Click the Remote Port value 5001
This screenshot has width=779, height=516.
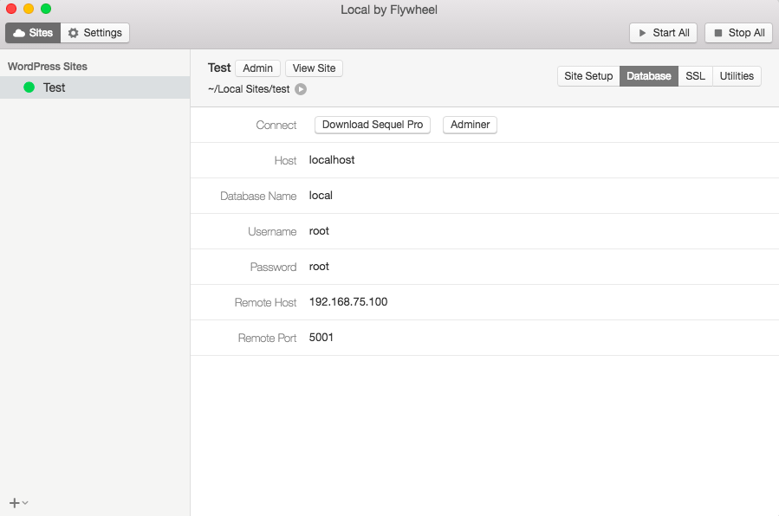click(321, 338)
